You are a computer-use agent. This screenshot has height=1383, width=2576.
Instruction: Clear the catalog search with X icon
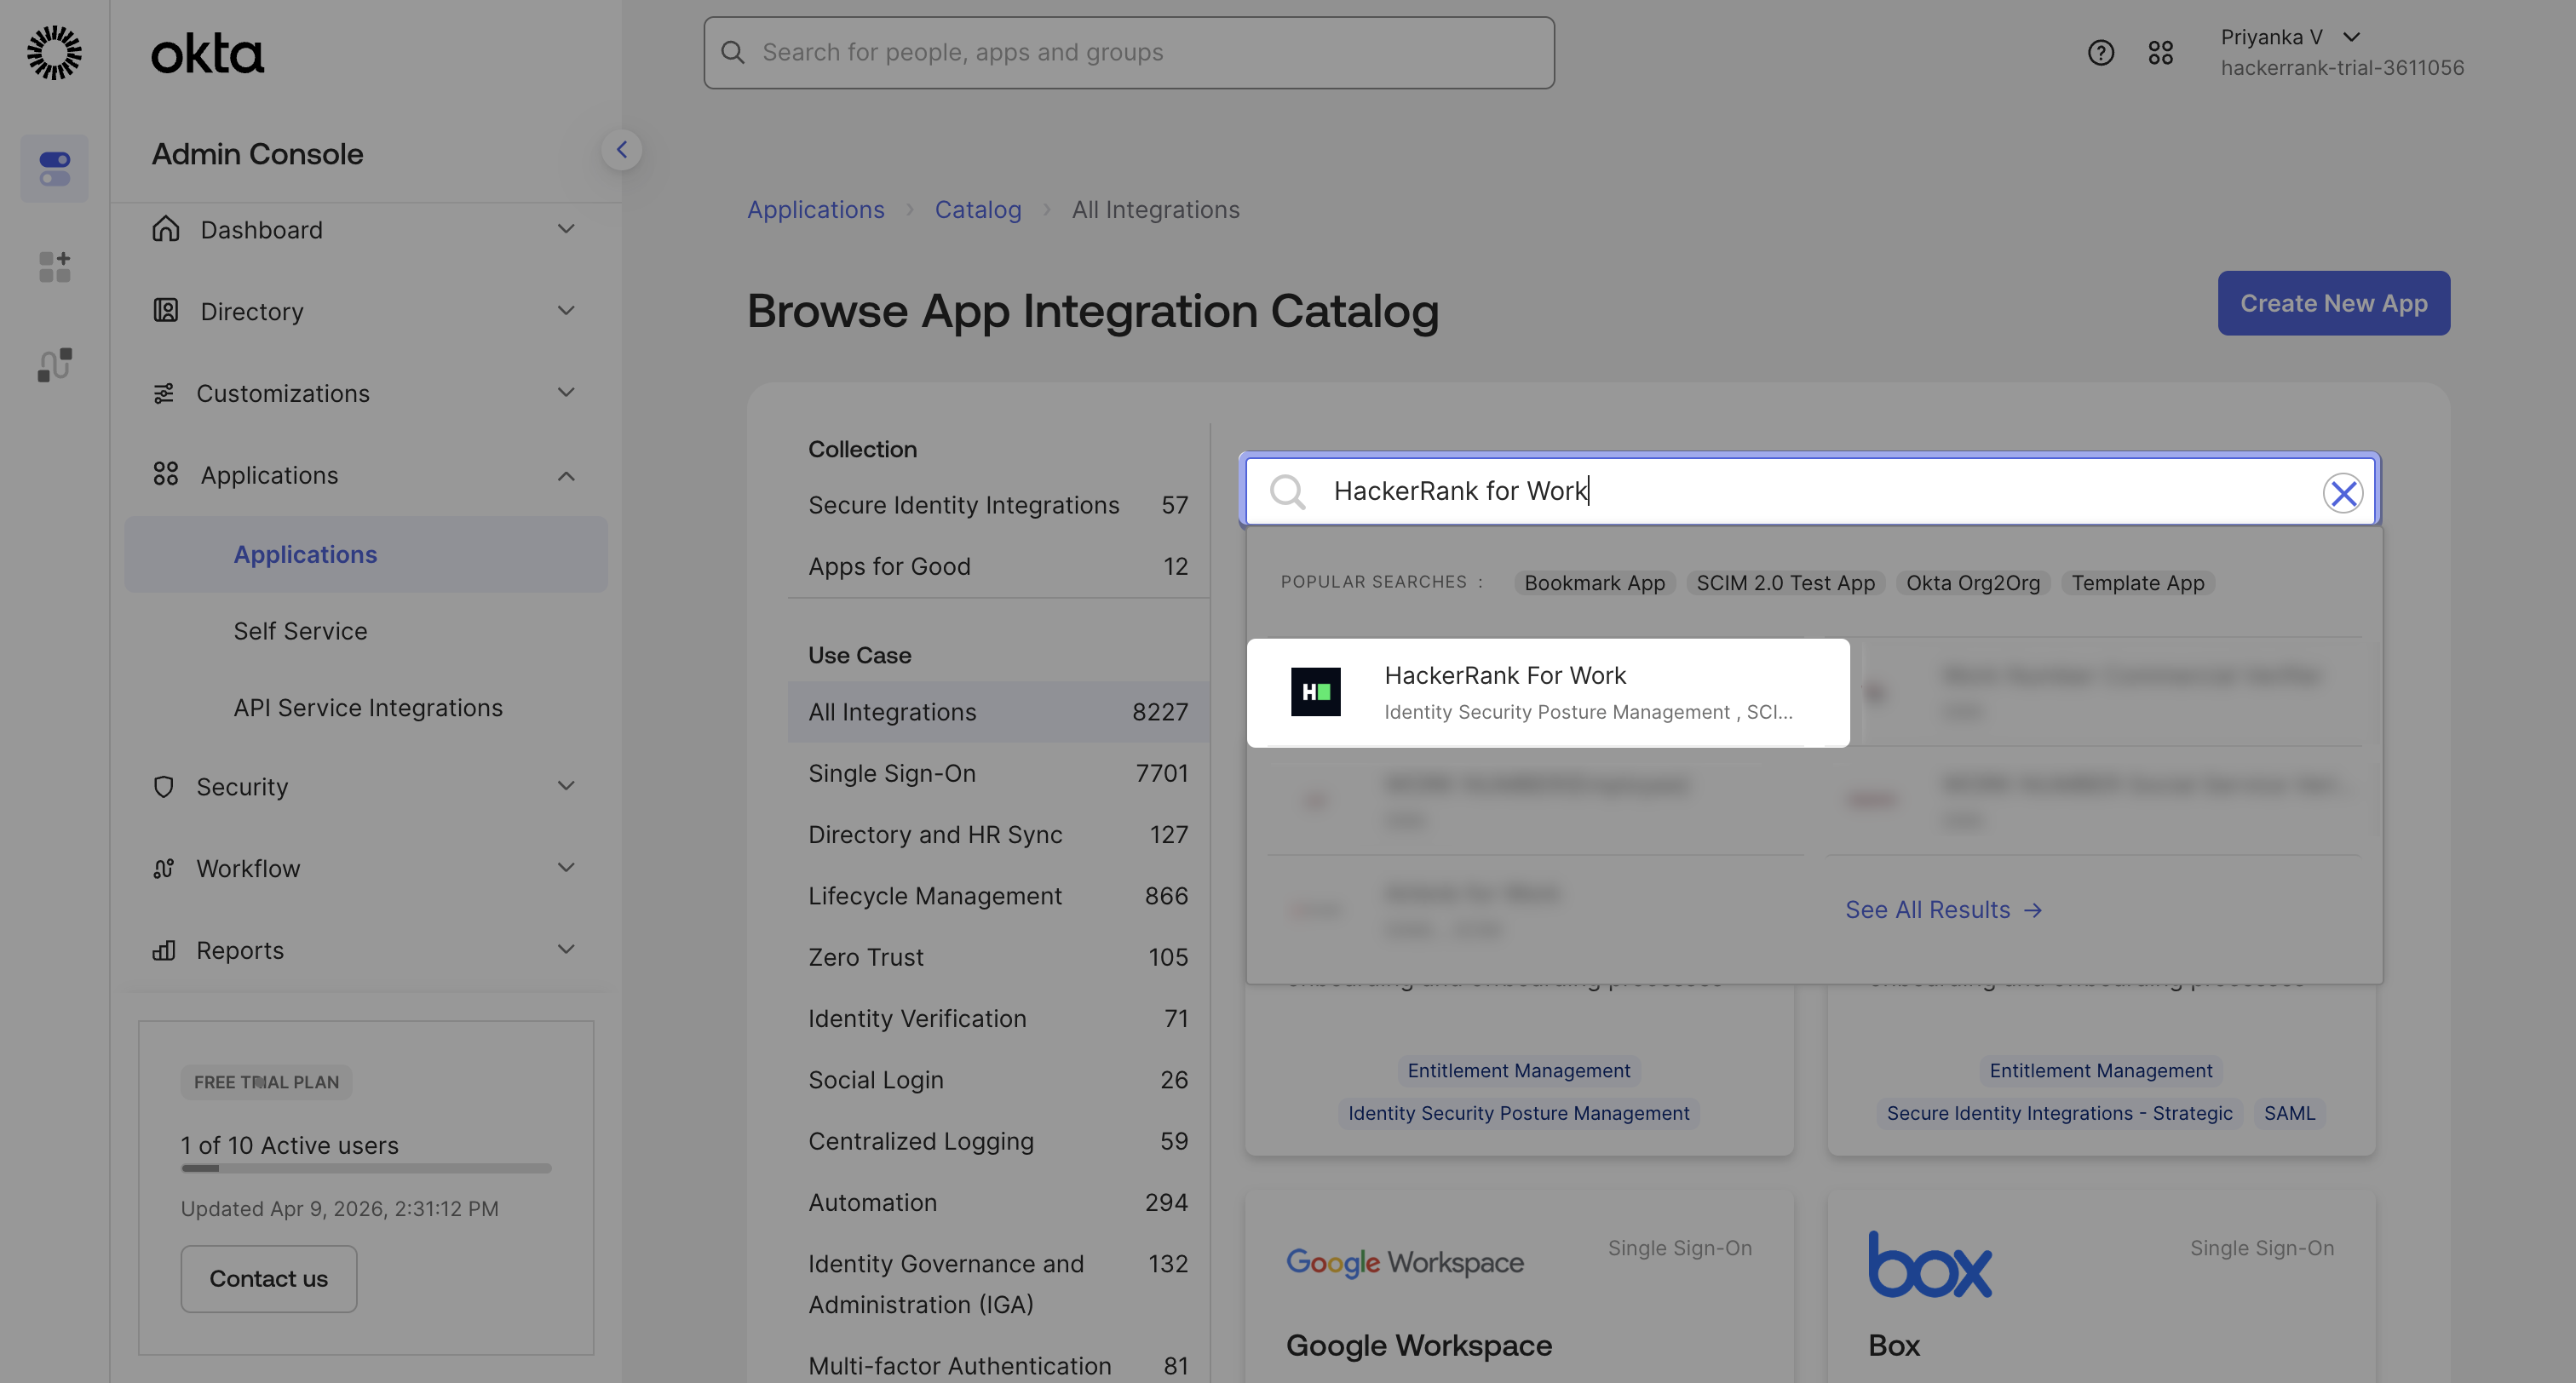click(2342, 492)
